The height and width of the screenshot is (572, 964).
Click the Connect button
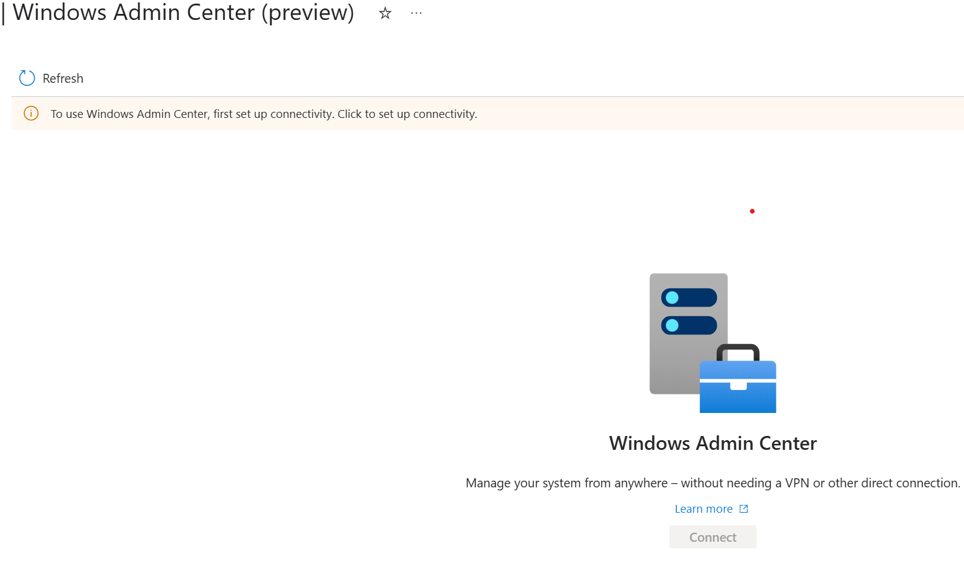point(712,537)
